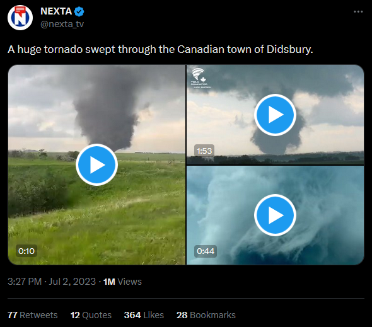Open the three-dot more options menu
Screen dimensions: 372x327
click(x=358, y=11)
